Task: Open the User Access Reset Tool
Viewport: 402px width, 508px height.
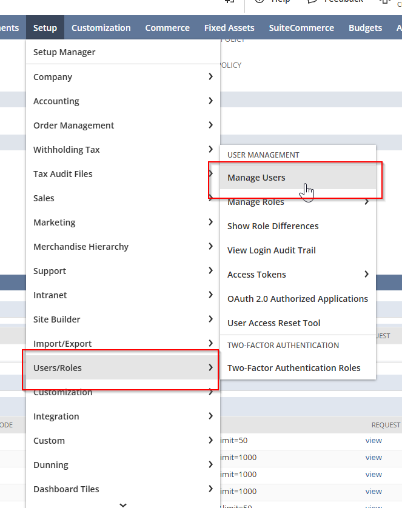Action: [x=273, y=323]
